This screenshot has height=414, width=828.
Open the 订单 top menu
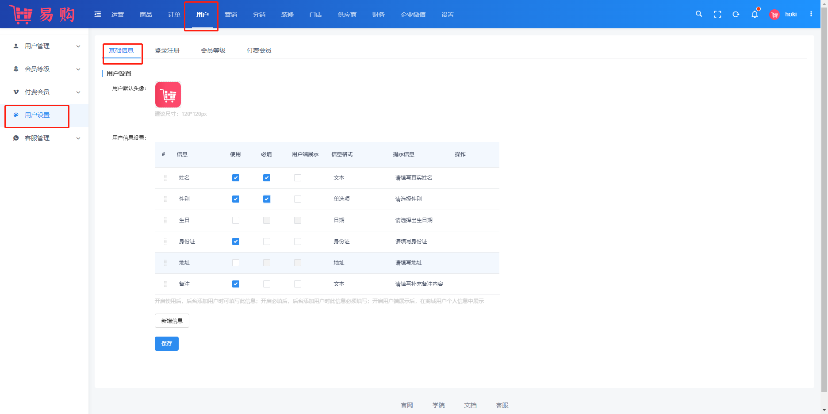[174, 15]
